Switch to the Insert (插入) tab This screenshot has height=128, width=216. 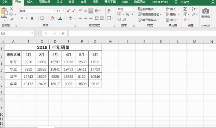(x=30, y=2)
